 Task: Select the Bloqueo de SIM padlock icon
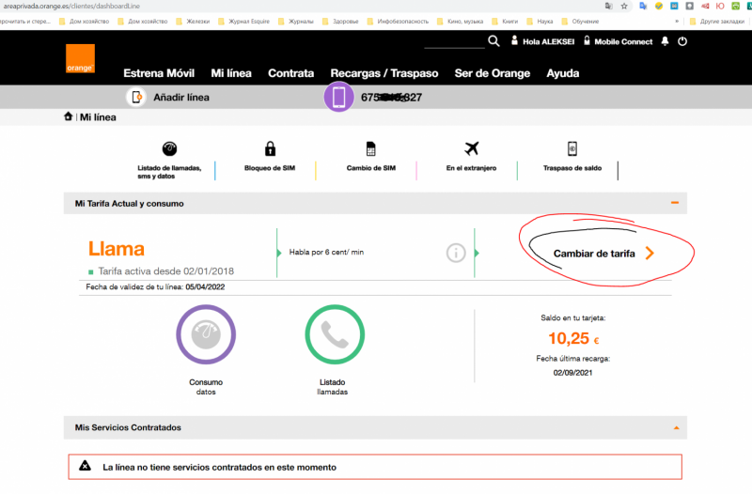point(270,149)
